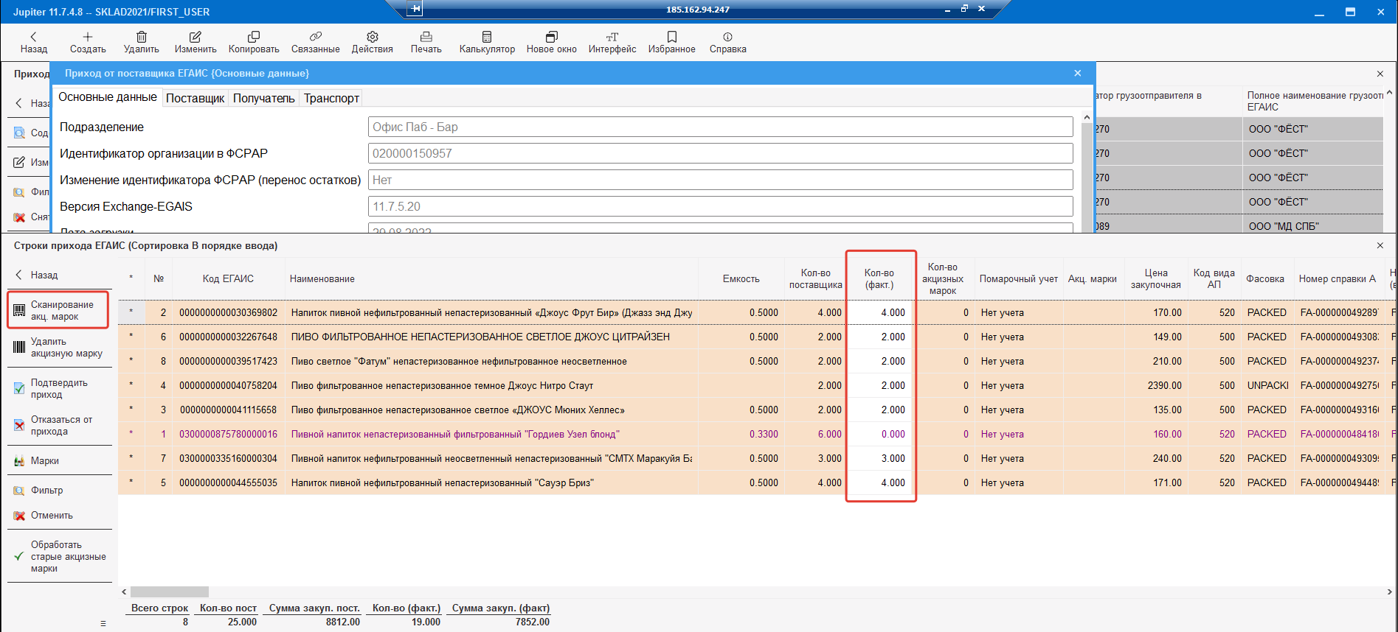
Task: Open the Калькулятор tool
Action: click(x=487, y=42)
